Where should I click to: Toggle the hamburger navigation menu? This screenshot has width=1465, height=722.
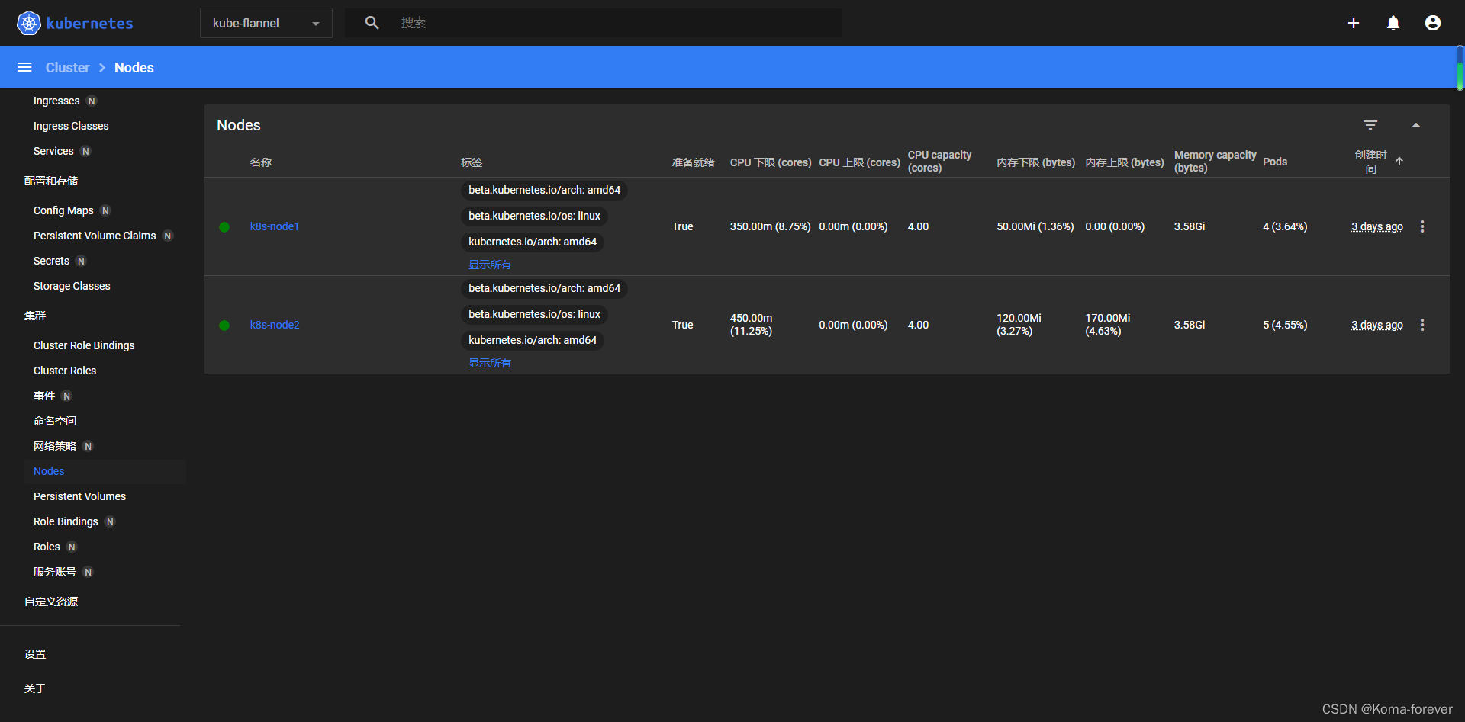point(24,67)
